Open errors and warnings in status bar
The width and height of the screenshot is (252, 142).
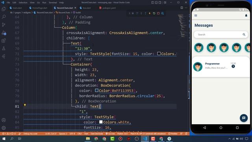pyautogui.click(x=9, y=134)
